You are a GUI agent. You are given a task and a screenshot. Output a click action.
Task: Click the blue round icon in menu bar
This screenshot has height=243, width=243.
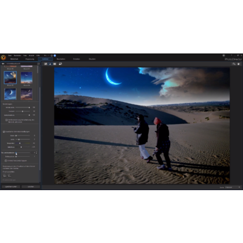[x=55, y=55]
